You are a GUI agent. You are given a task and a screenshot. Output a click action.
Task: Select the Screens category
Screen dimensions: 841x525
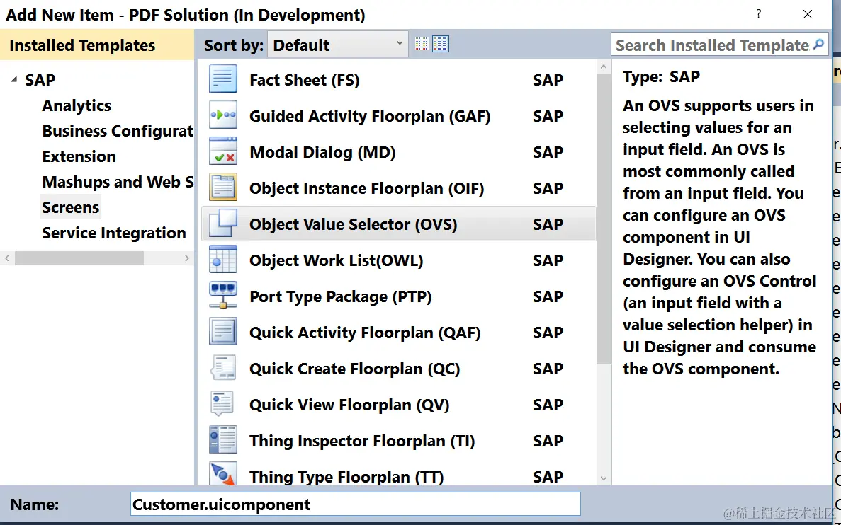tap(71, 207)
